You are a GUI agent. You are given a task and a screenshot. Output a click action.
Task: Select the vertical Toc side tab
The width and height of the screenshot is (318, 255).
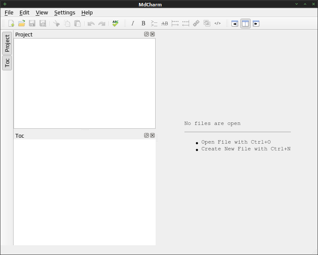tap(7, 63)
